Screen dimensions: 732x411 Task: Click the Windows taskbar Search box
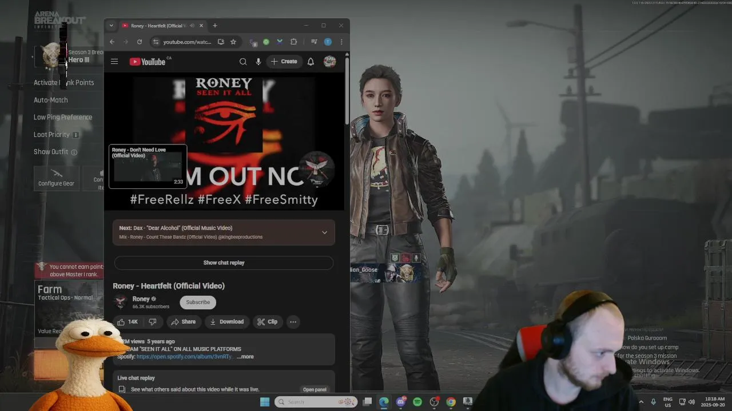point(316,402)
